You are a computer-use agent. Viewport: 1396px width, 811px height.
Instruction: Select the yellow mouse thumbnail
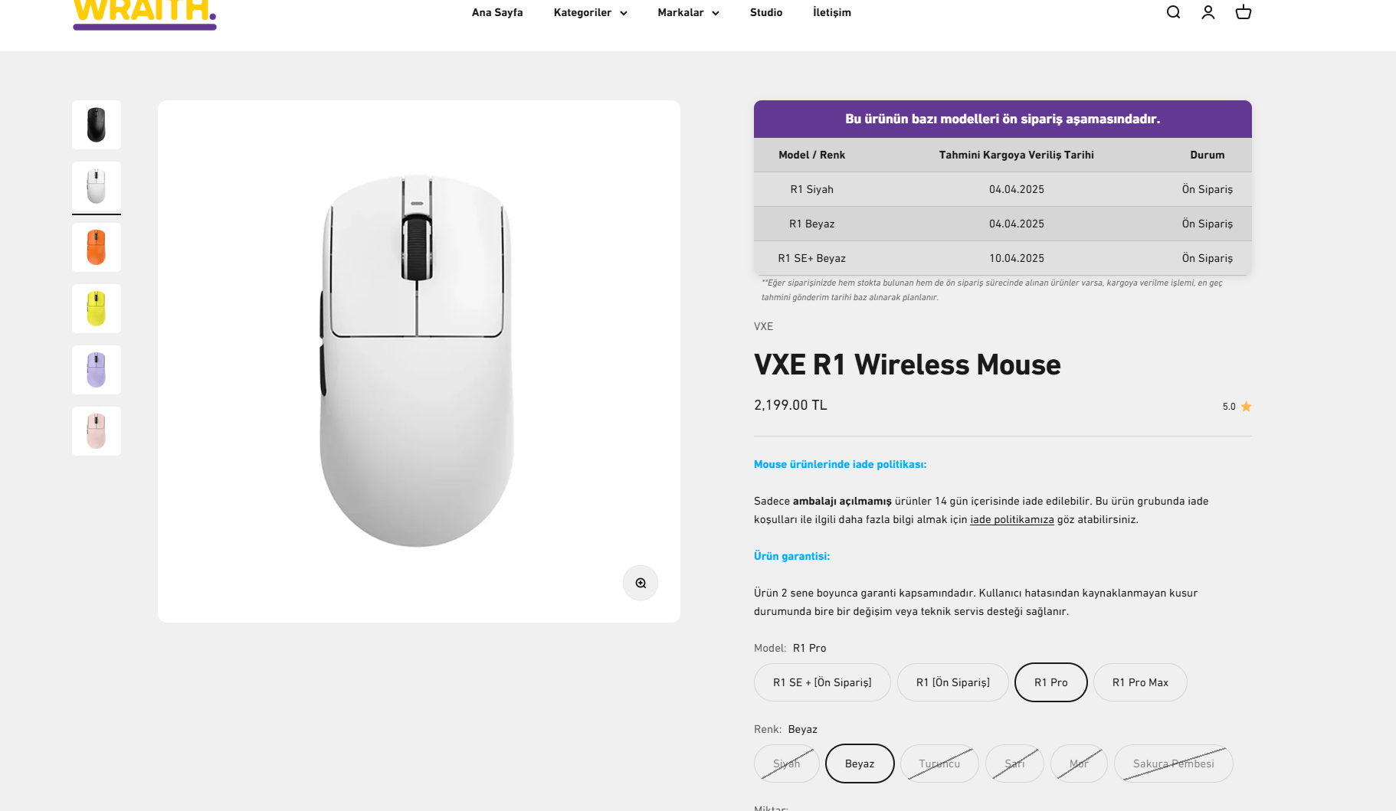[97, 309]
